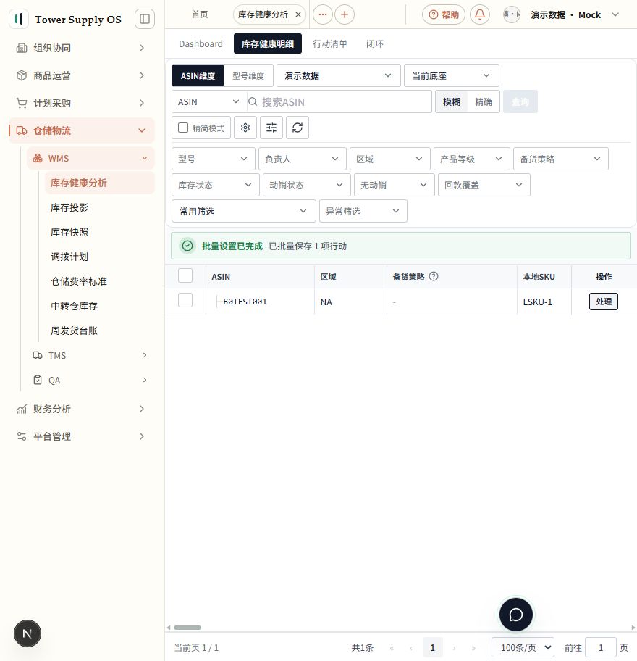Viewport: 637px width, 661px height.
Task: Change the 100条/页 page size
Action: [x=523, y=647]
